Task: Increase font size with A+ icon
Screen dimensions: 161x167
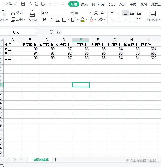Action: [x=96, y=13]
